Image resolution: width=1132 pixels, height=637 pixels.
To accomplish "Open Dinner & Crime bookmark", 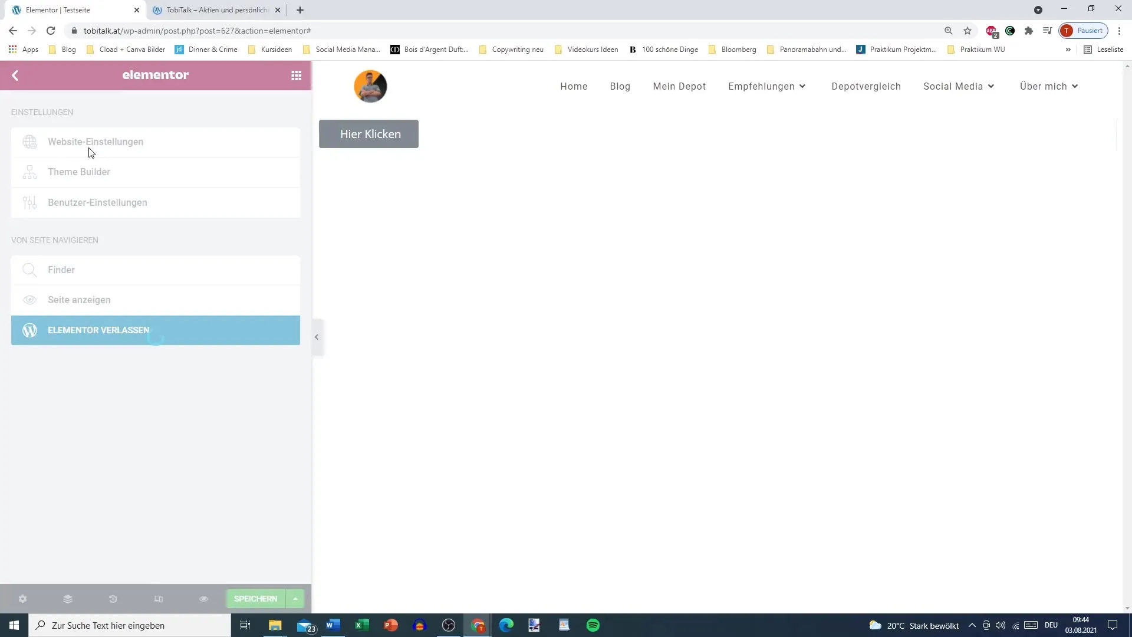I will tap(206, 50).
